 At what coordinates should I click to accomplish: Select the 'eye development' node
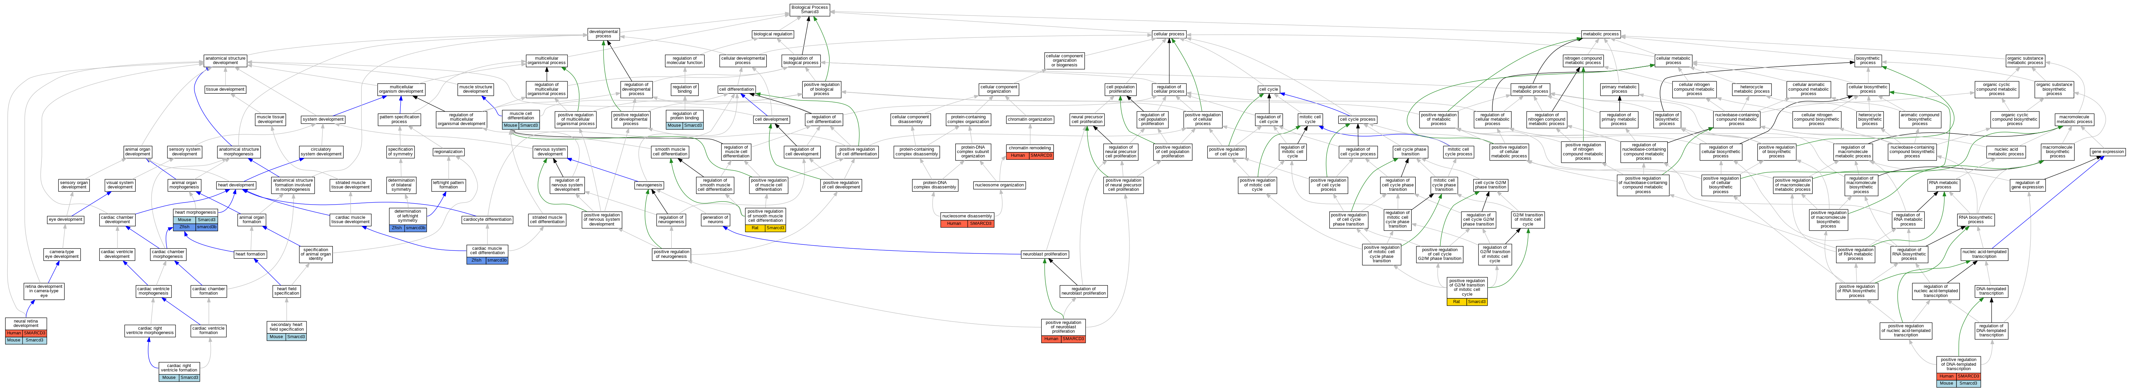65,220
